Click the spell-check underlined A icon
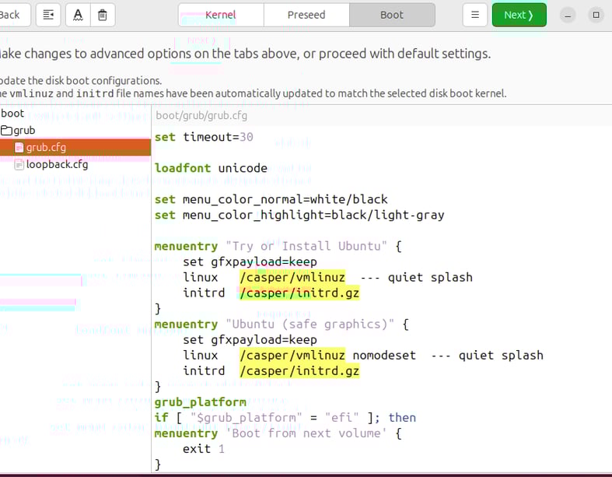Viewport: 612px width, 477px height. tap(78, 15)
